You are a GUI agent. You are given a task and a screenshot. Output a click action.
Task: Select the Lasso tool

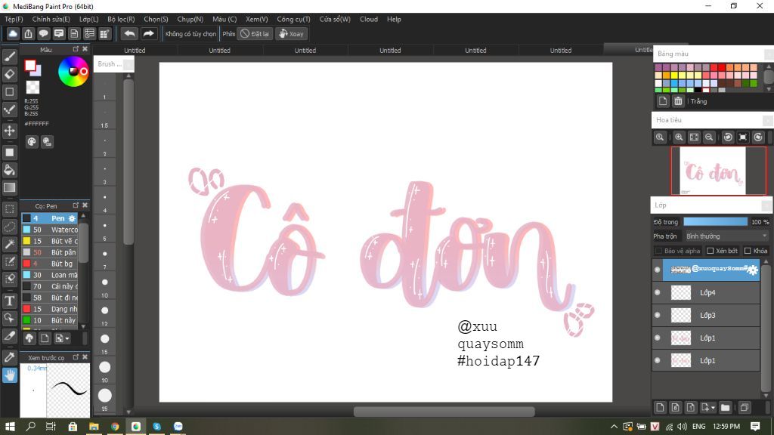[x=9, y=227]
